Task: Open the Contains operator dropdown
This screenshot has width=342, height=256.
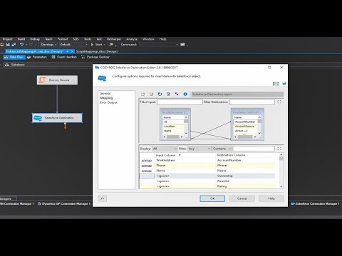Action: tap(222, 149)
